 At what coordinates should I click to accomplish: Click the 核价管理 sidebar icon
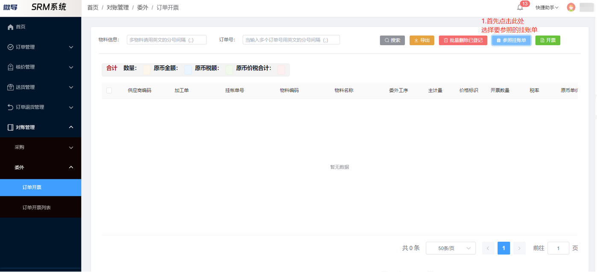click(11, 67)
